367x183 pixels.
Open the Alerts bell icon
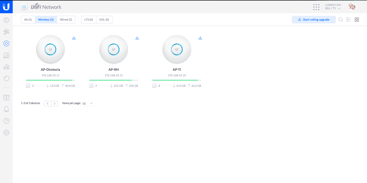pyautogui.click(x=6, y=109)
